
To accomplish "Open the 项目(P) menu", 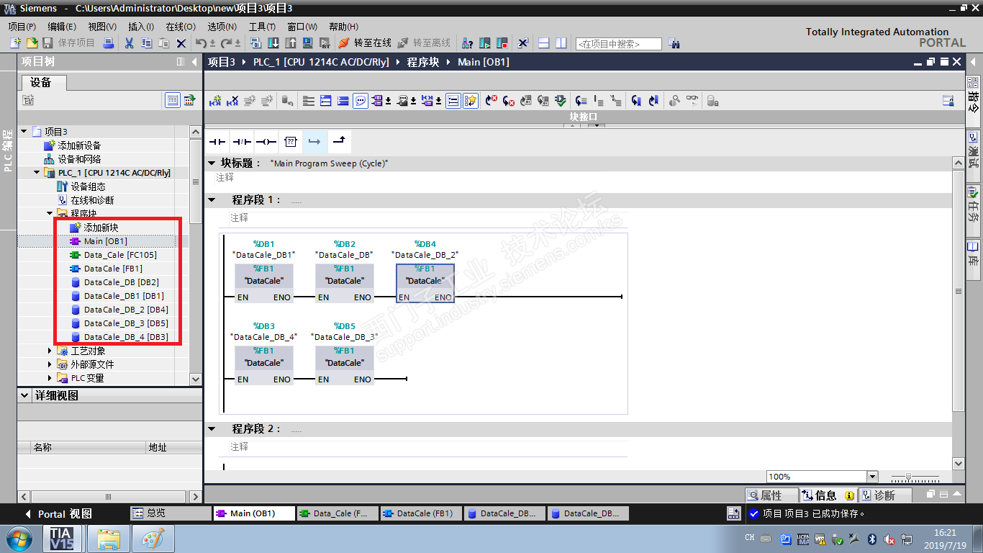I will (22, 27).
